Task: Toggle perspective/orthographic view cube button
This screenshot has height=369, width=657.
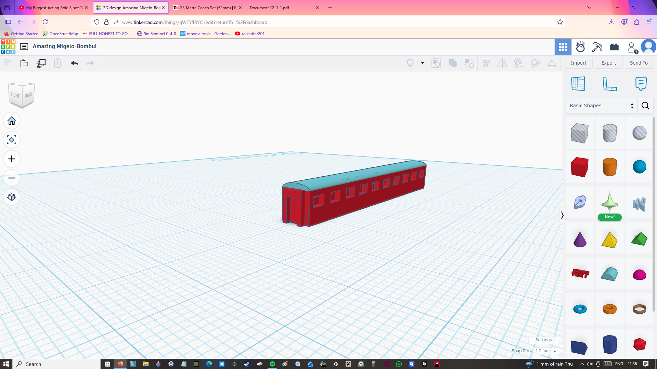Action: click(12, 197)
